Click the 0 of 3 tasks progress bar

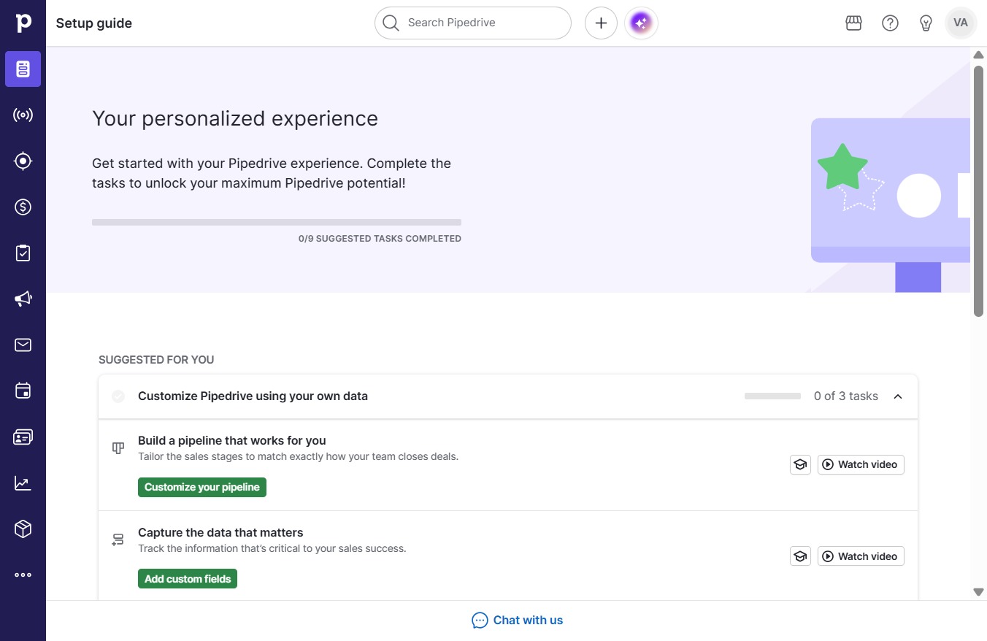[772, 396]
